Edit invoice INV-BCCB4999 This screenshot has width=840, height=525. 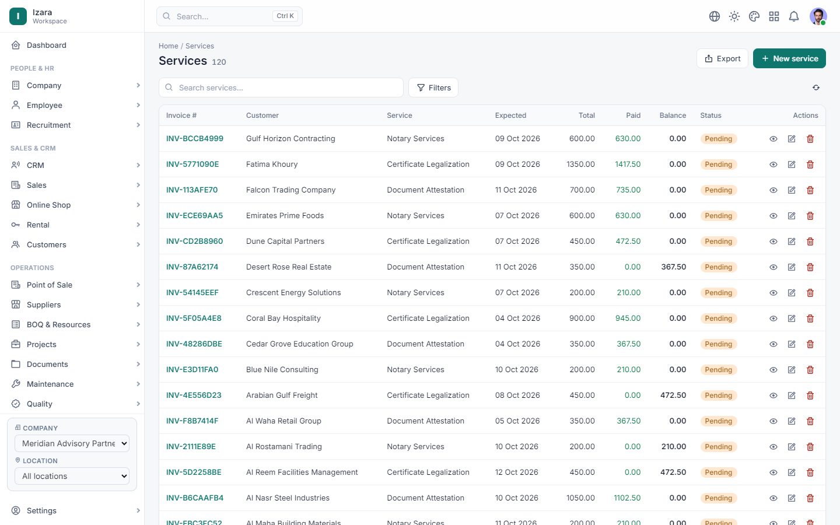coord(792,139)
